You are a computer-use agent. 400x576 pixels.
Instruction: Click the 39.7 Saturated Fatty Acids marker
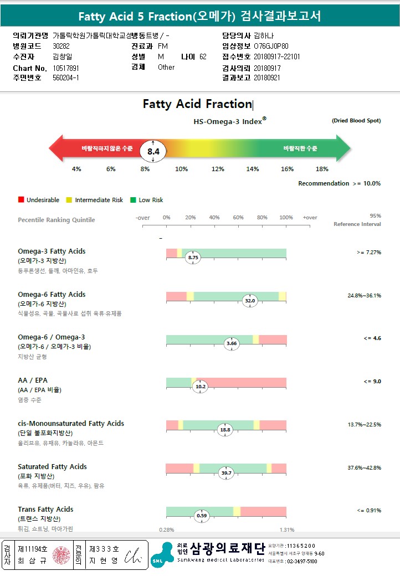pyautogui.click(x=226, y=473)
